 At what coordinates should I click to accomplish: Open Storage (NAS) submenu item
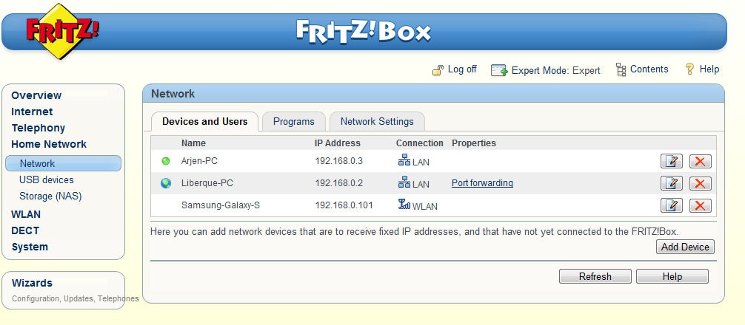[50, 196]
